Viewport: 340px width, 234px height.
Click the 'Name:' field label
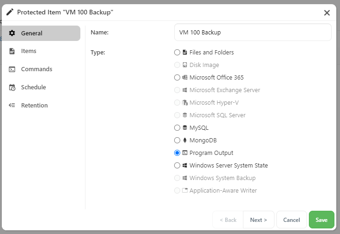coord(99,33)
